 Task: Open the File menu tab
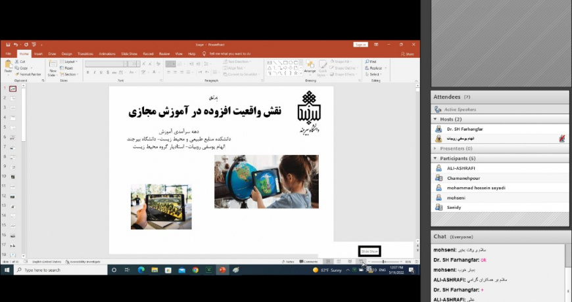pos(8,54)
